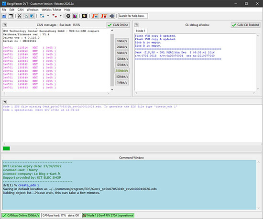Click CLI debug window scroll down arrow

pyautogui.click(x=258, y=89)
